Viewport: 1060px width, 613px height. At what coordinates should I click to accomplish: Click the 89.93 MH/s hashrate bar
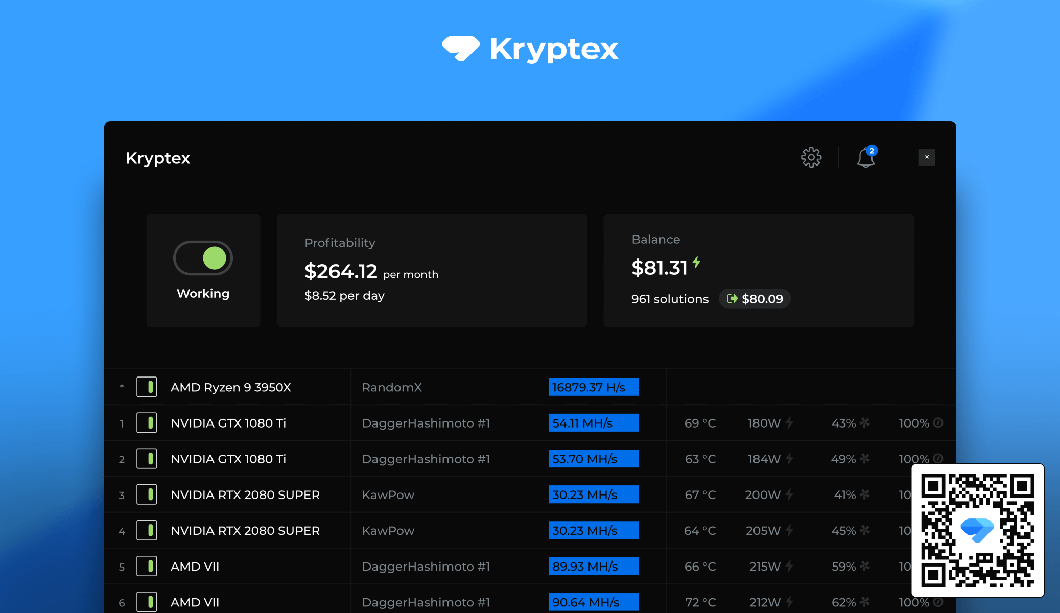tap(593, 566)
